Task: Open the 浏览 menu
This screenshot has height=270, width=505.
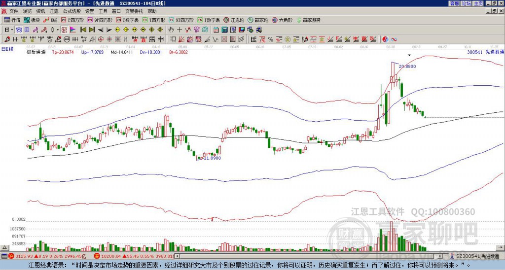Action: pyautogui.click(x=28, y=11)
